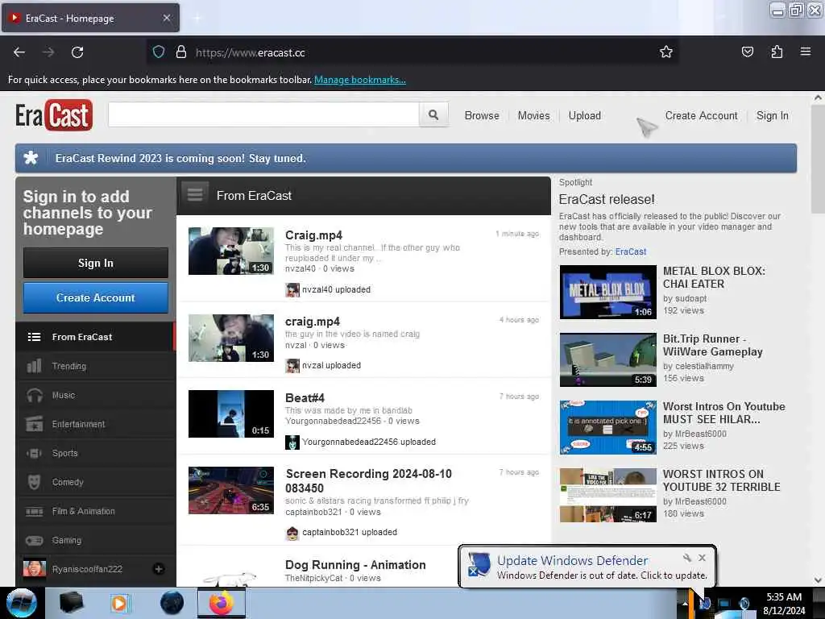Open the Browse menu link
Viewport: 825px width, 619px height.
[x=482, y=115]
